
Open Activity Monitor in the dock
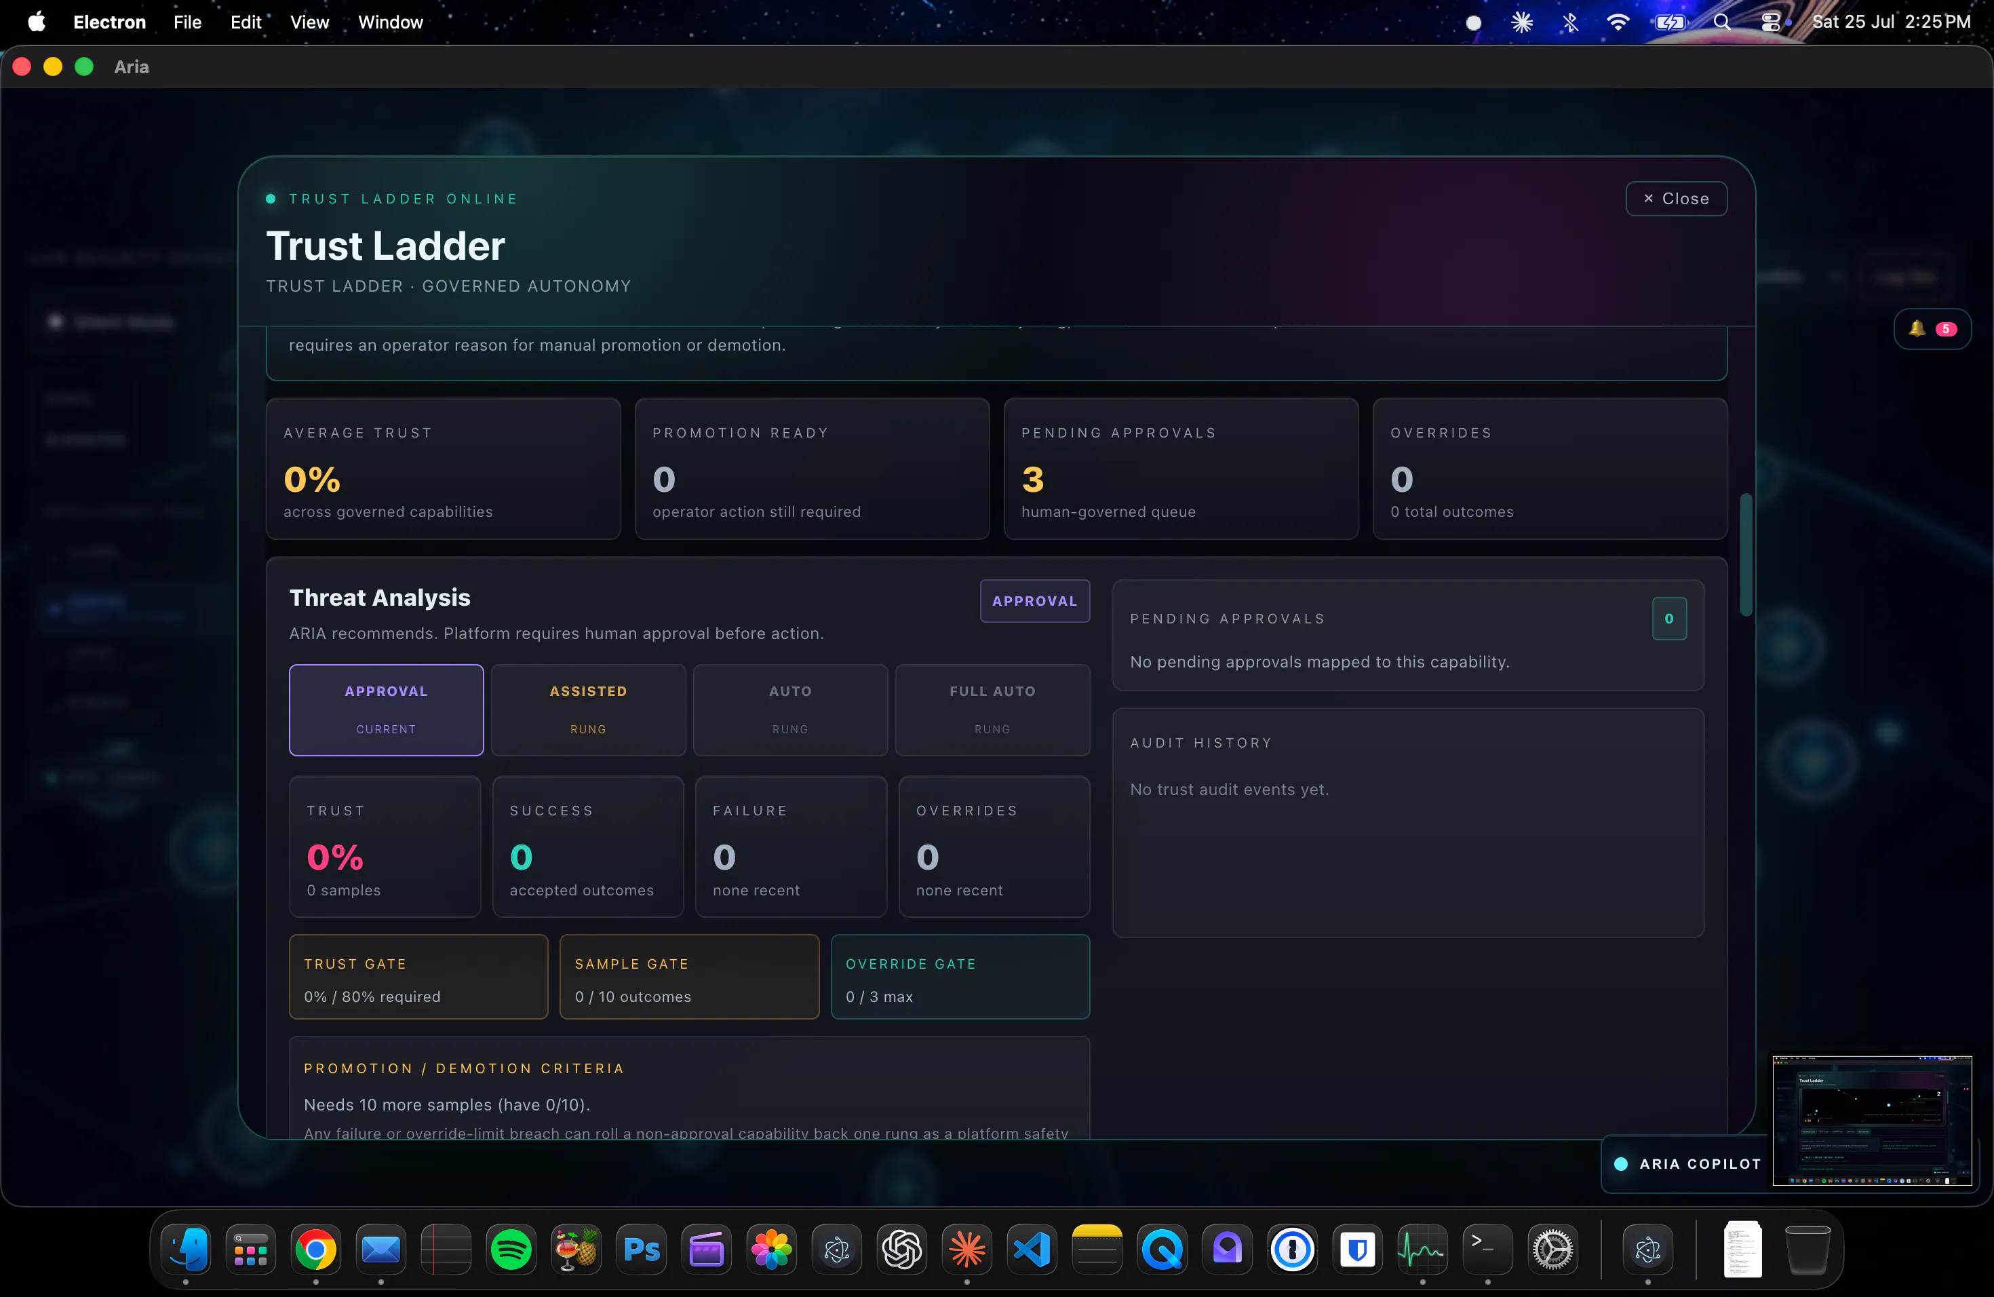[1423, 1250]
